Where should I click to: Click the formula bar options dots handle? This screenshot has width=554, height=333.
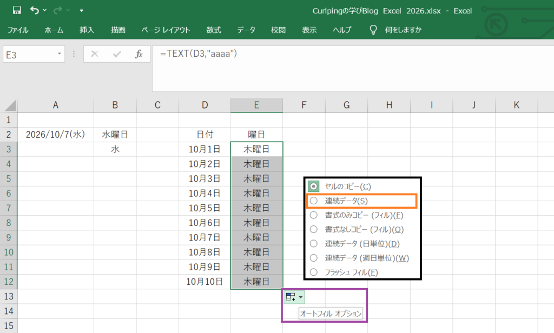tap(74, 54)
